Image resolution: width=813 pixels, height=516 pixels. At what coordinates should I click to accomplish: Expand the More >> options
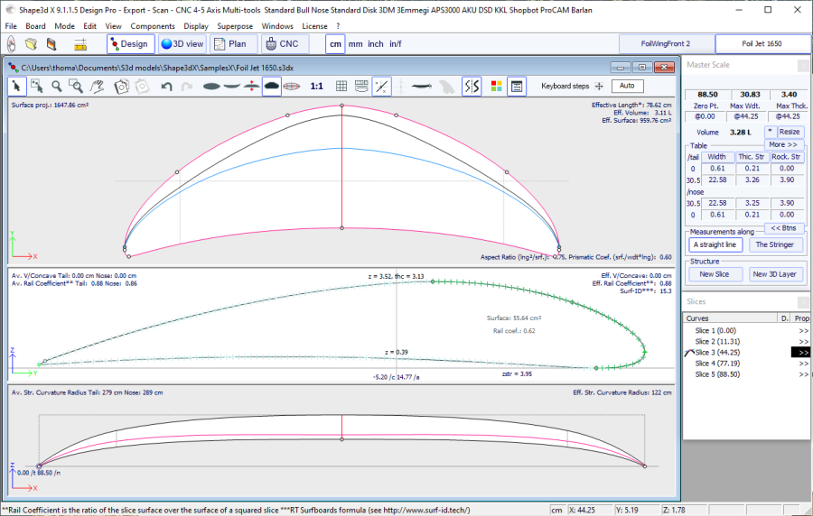[782, 144]
